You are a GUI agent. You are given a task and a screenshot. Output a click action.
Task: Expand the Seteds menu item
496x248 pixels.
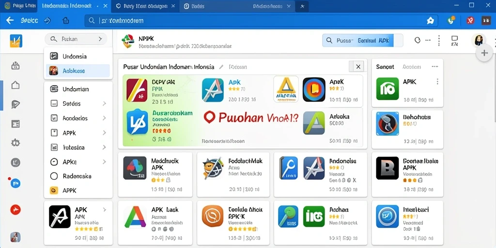[x=78, y=104]
